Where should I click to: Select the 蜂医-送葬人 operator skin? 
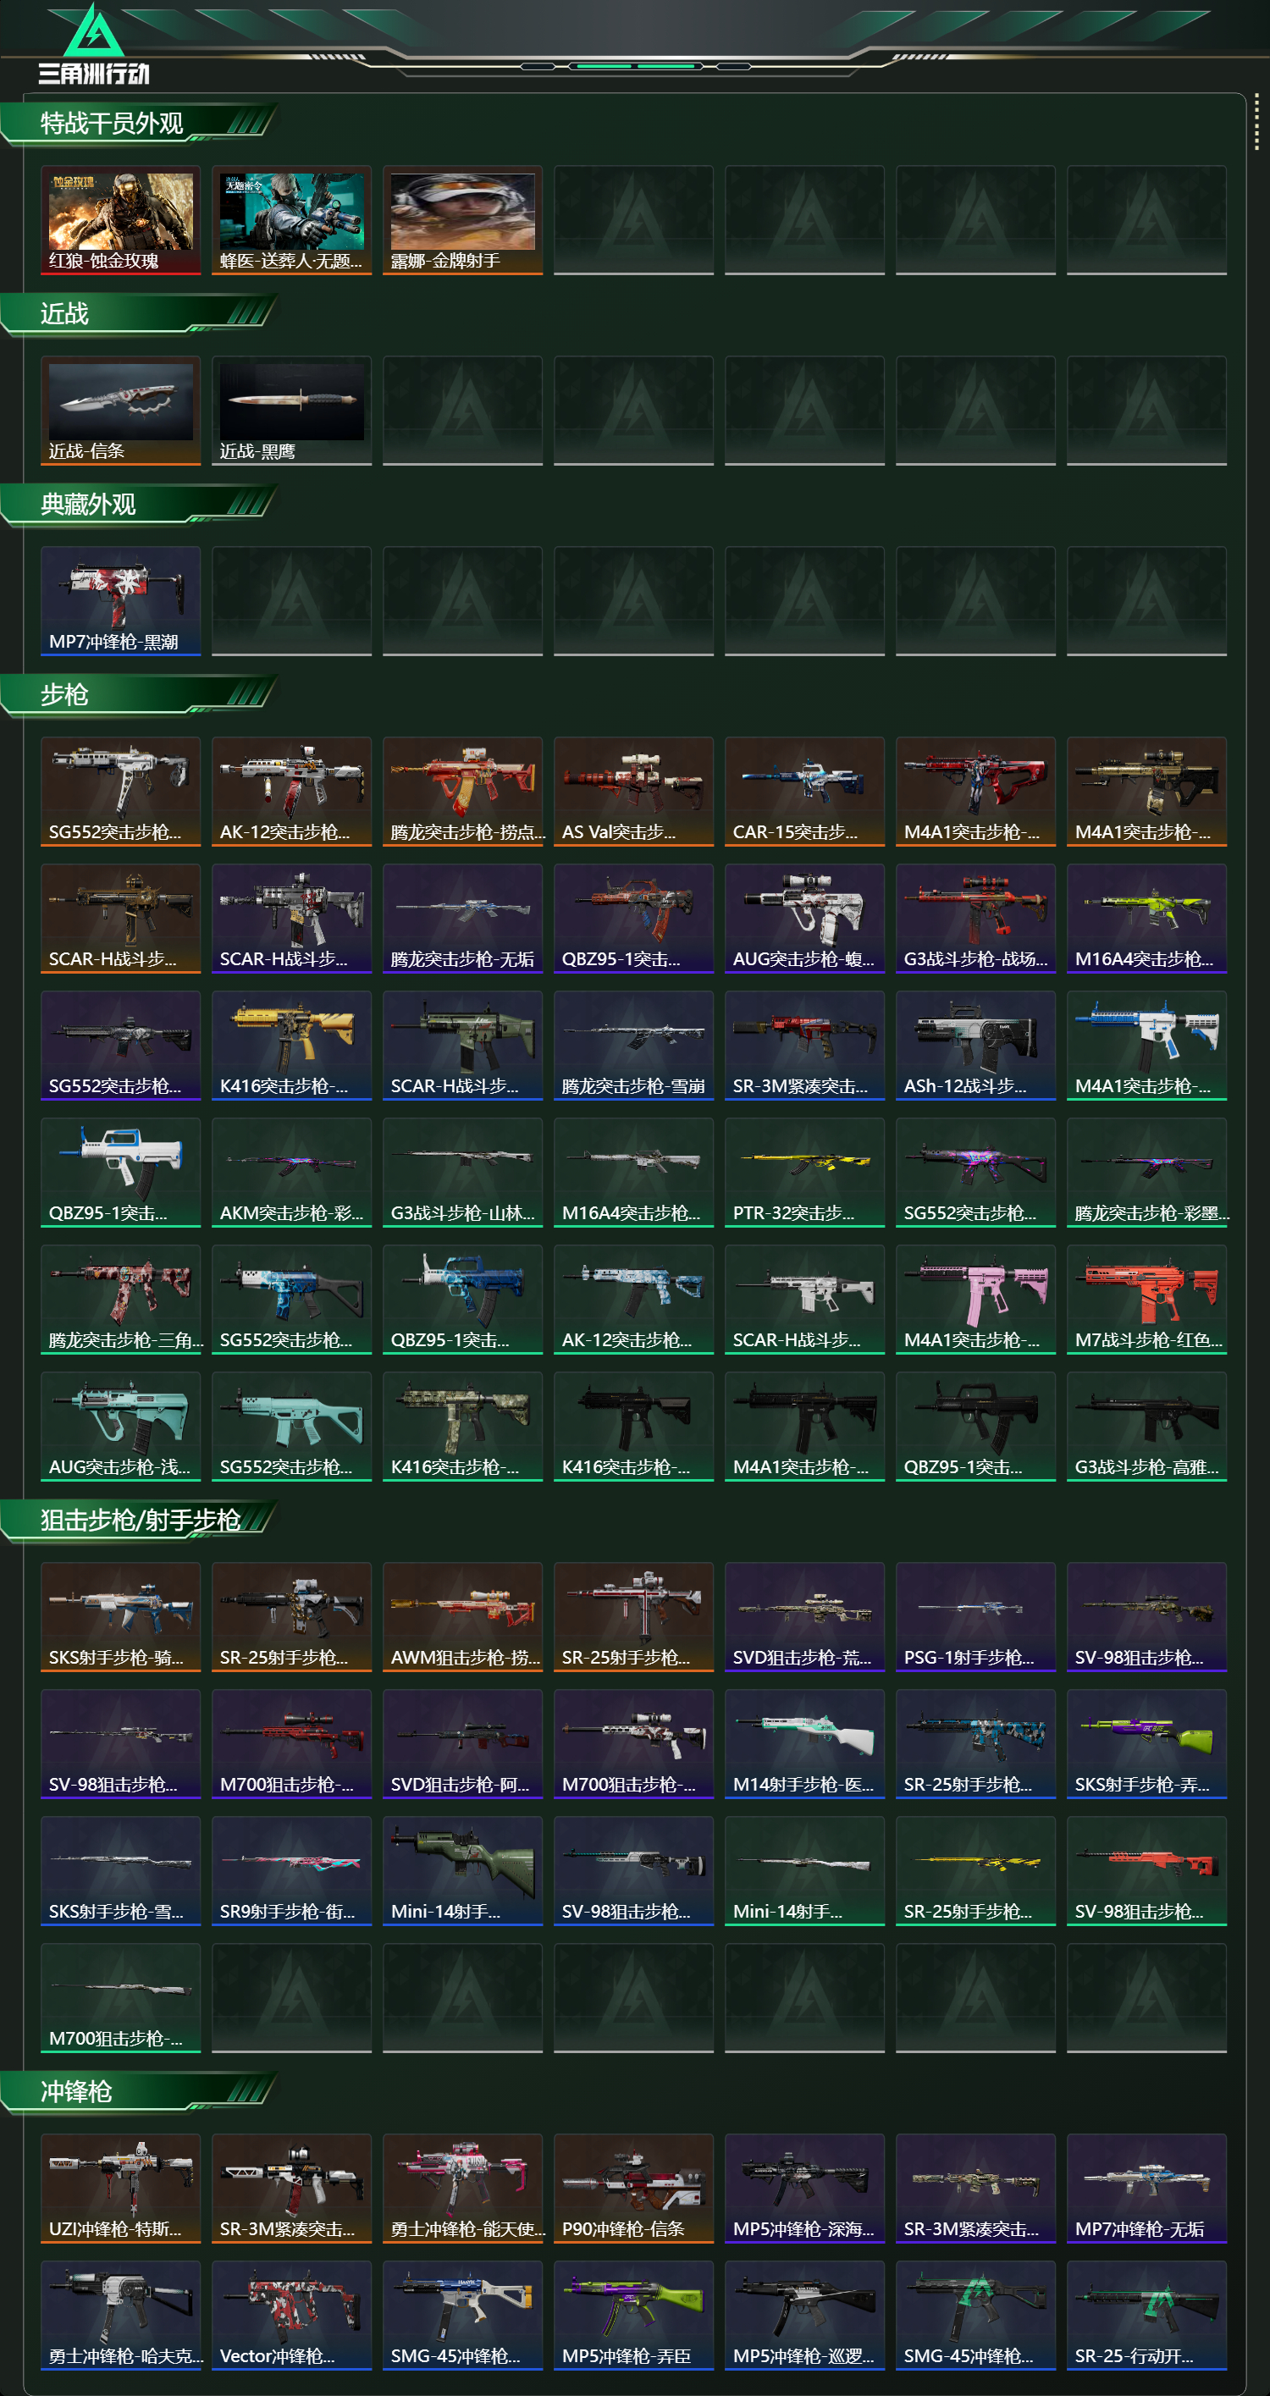[291, 220]
